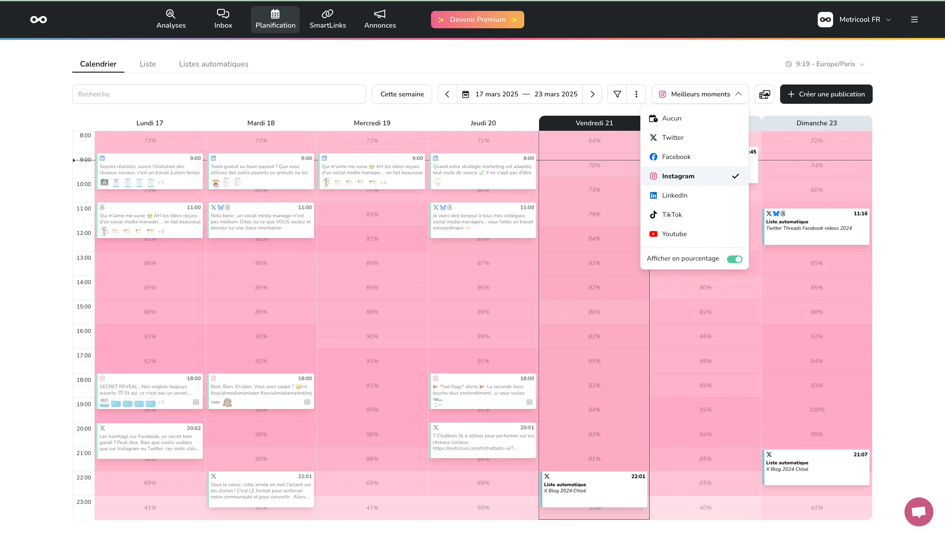The height and width of the screenshot is (536, 945).
Task: Open the media gallery icon
Action: pos(764,94)
